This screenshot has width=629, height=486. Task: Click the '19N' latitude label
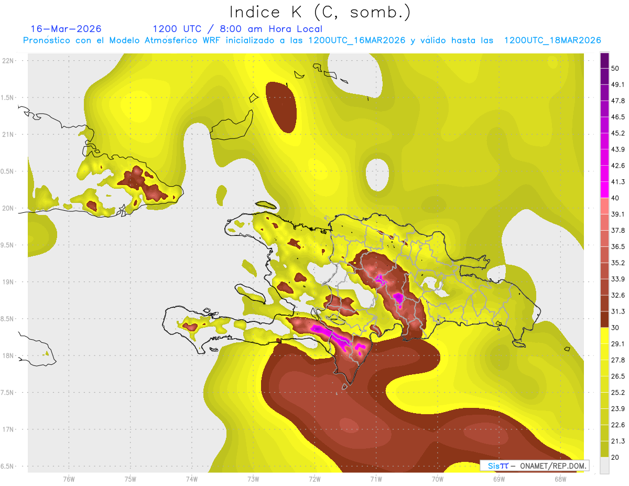click(8, 282)
